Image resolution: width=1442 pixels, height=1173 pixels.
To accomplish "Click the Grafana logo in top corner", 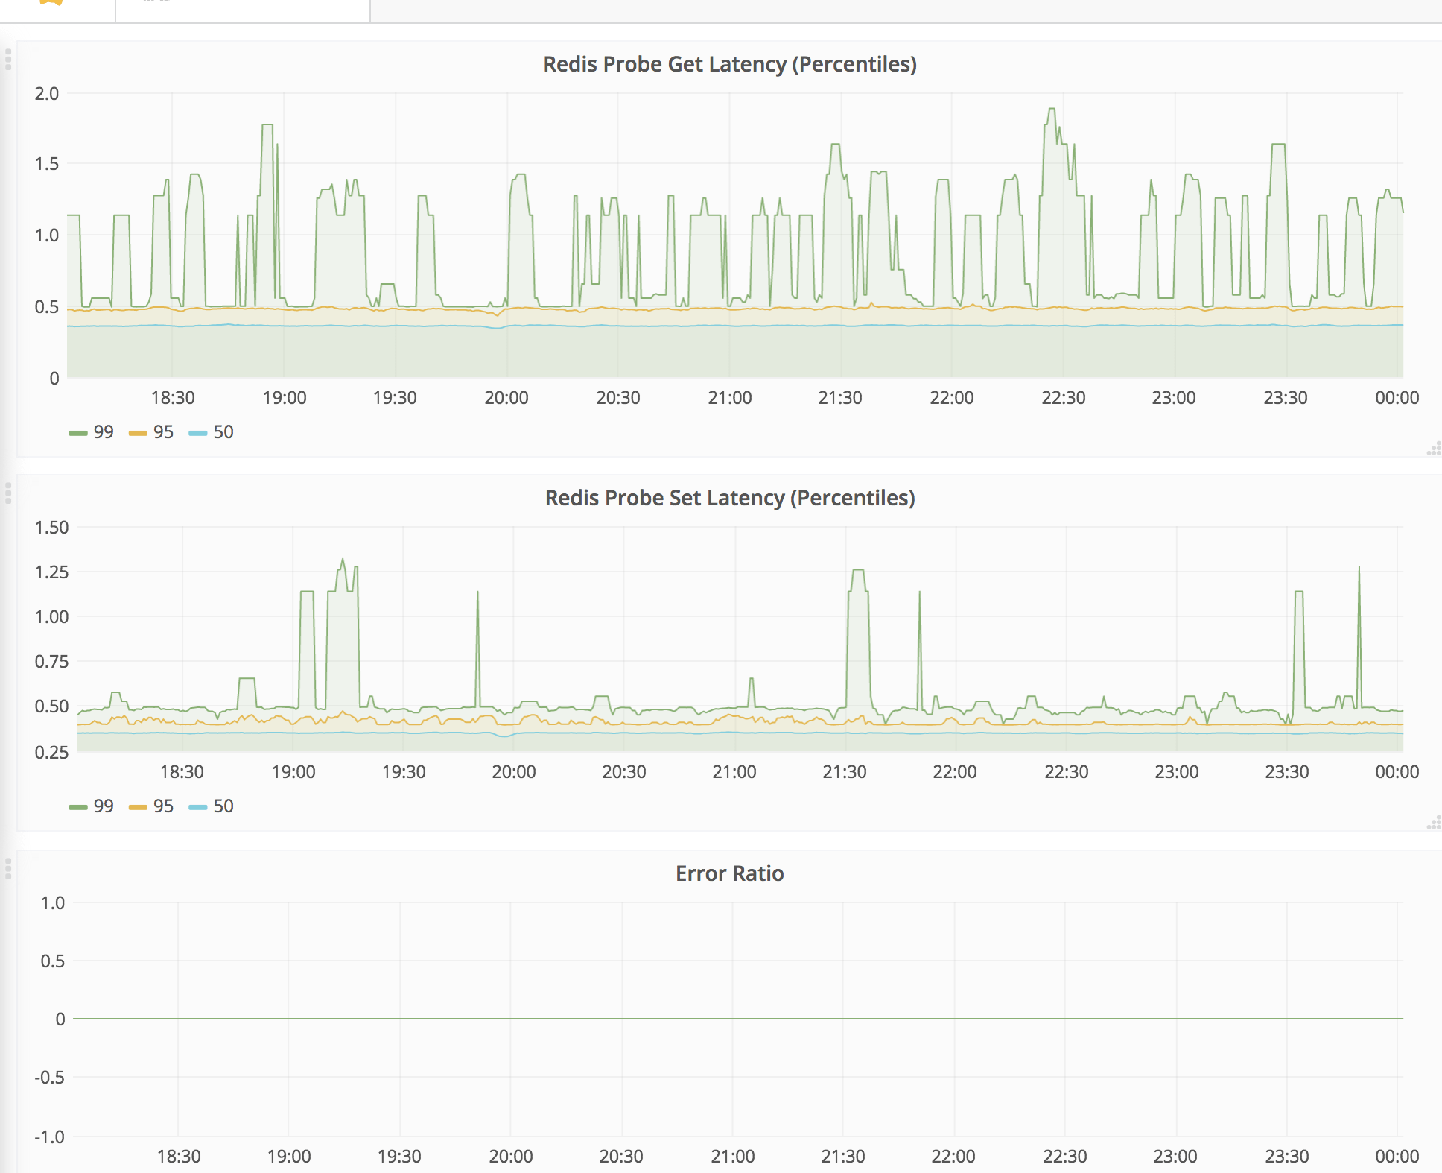I will coord(51,3).
